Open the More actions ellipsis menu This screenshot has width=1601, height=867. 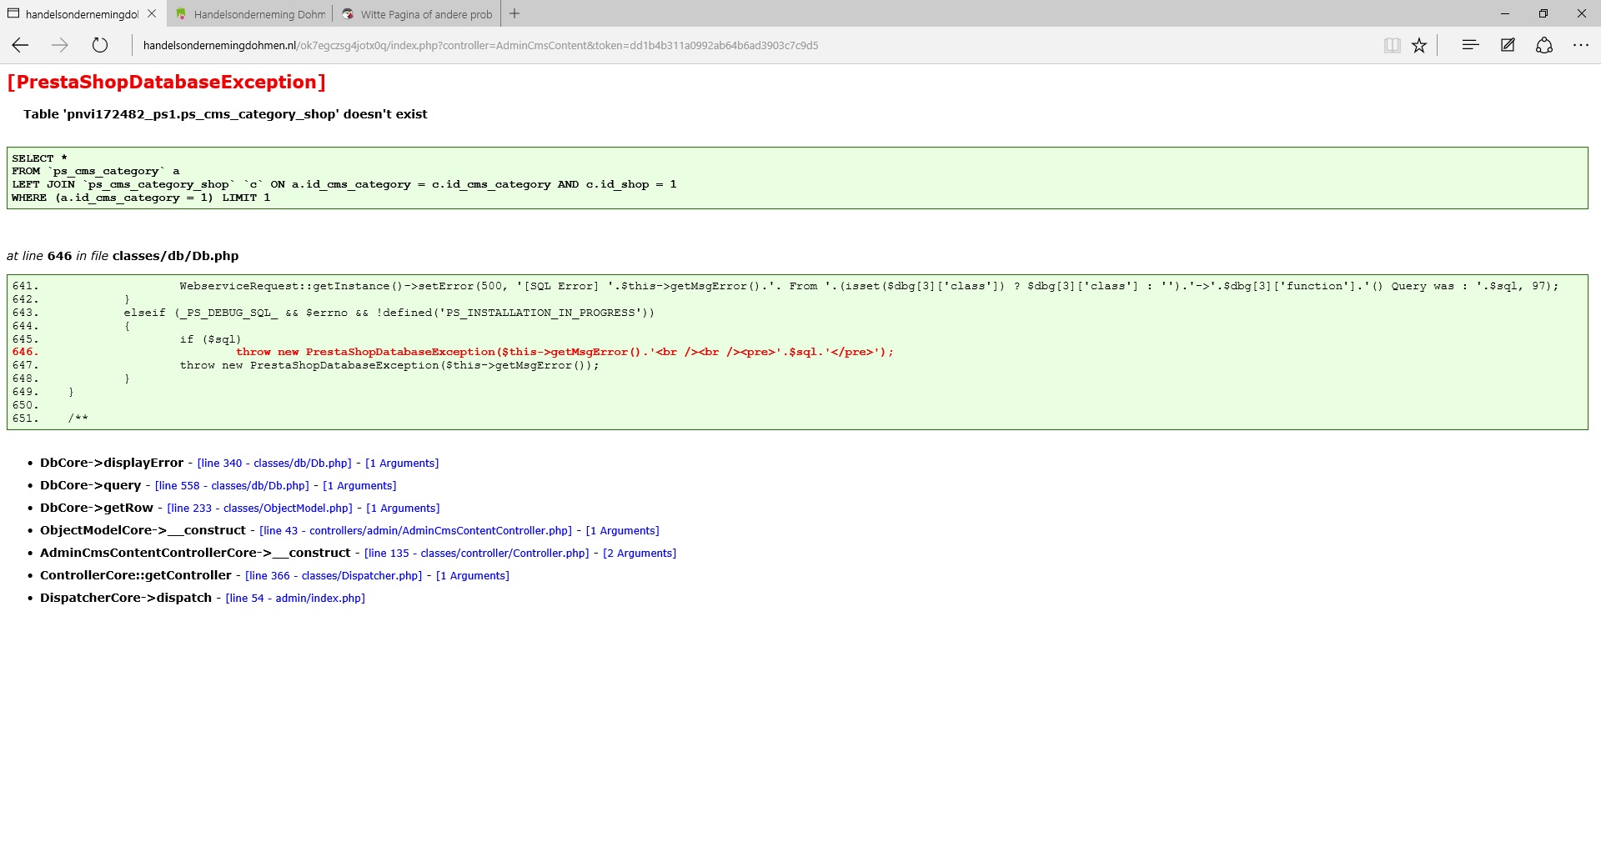tap(1581, 45)
